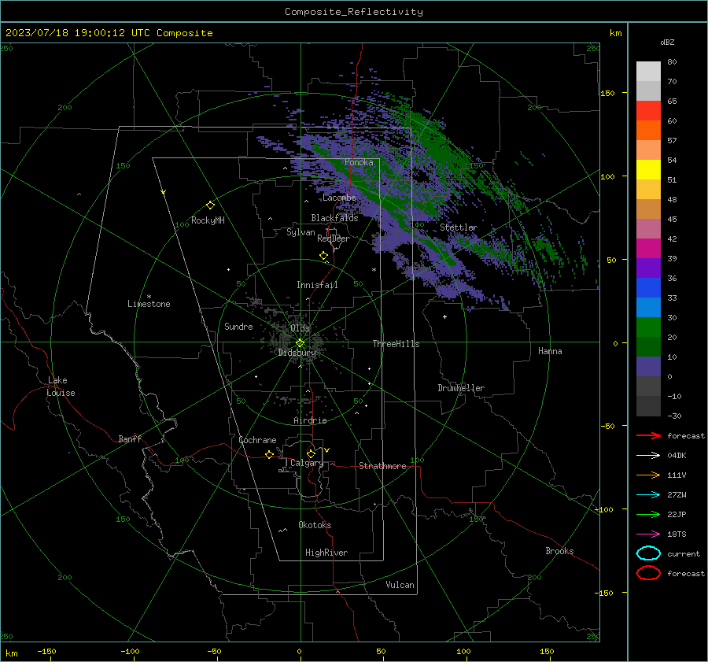The image size is (708, 662).
Task: Select the bright yellow 51–54 dBZ swatch
Action: pos(648,170)
